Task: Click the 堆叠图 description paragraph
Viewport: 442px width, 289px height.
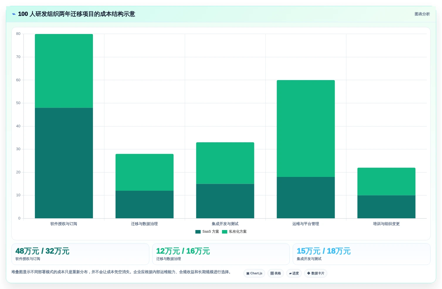Action: (121, 272)
